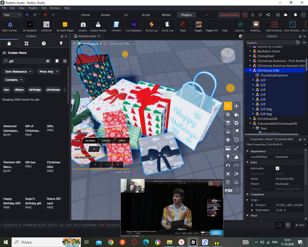Click the F3X export icon
This screenshot has width=308, height=247.
pos(237,174)
